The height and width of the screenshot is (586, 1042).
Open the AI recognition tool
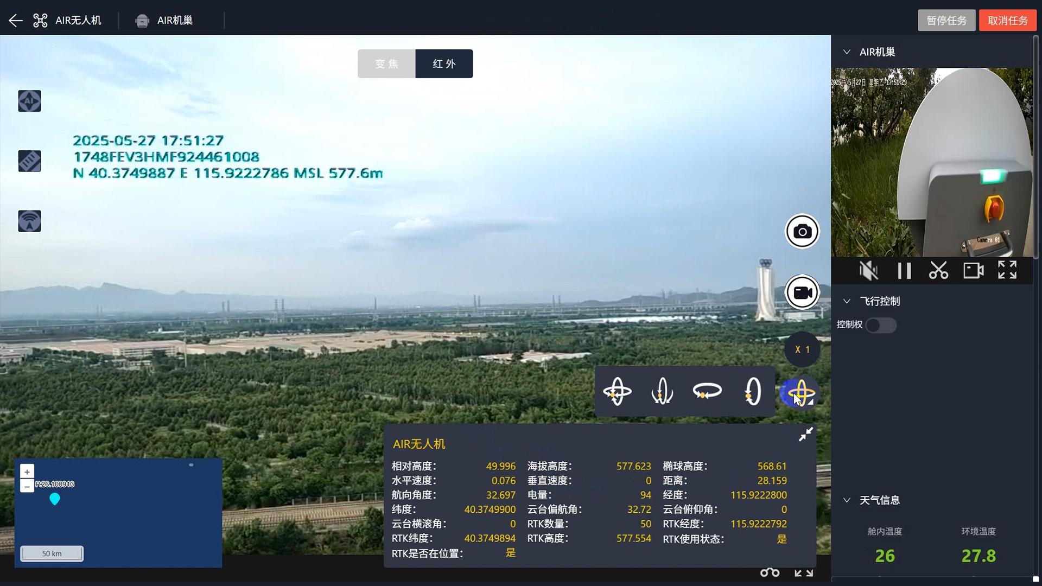(29, 101)
